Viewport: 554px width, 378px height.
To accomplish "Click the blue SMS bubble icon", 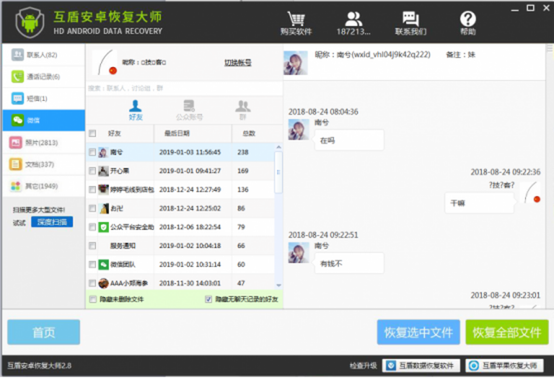I will (17, 98).
